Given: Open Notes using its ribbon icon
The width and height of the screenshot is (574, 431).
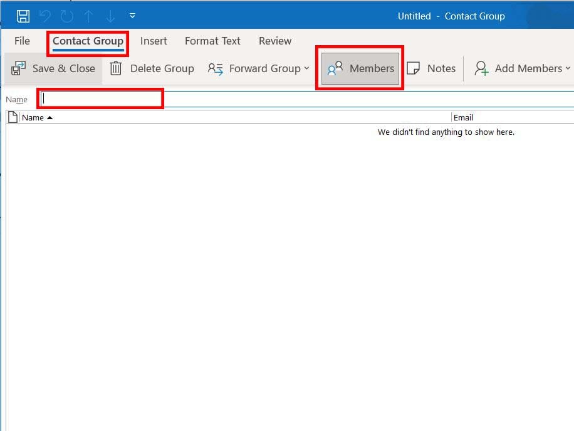Looking at the screenshot, I should [x=415, y=68].
